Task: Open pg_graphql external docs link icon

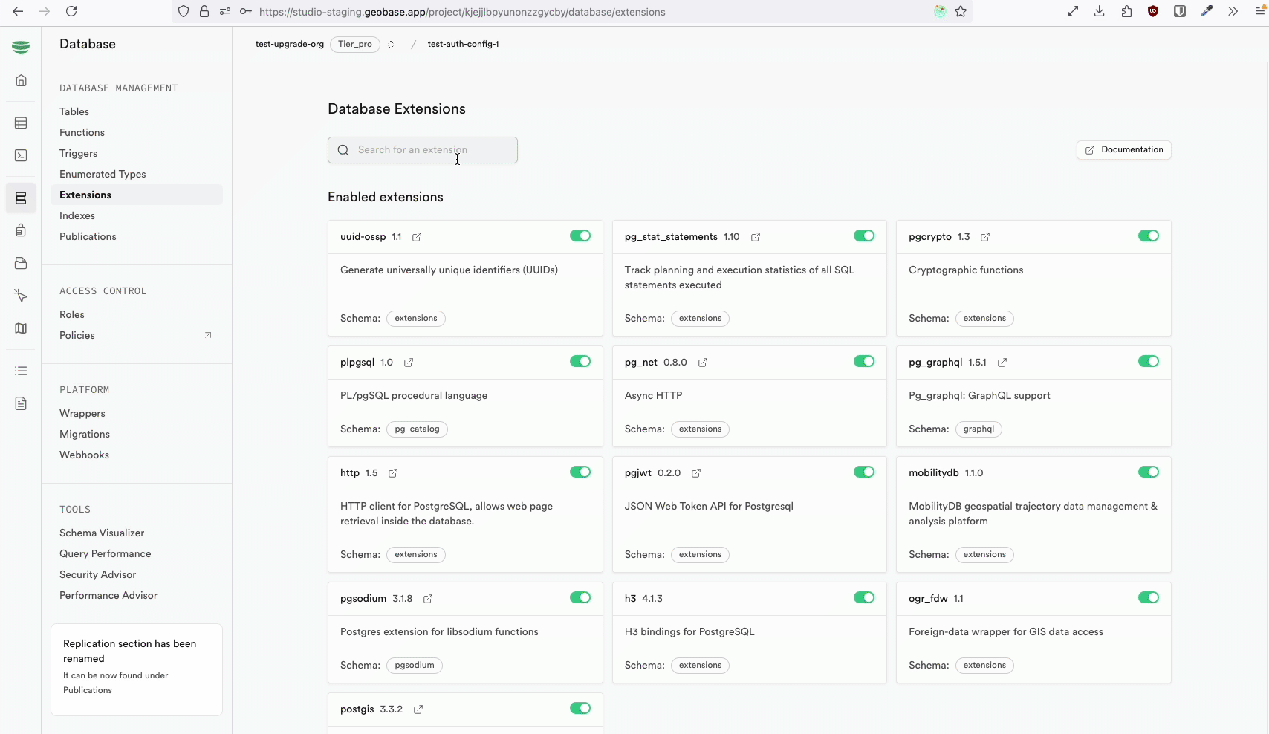Action: pos(1002,363)
